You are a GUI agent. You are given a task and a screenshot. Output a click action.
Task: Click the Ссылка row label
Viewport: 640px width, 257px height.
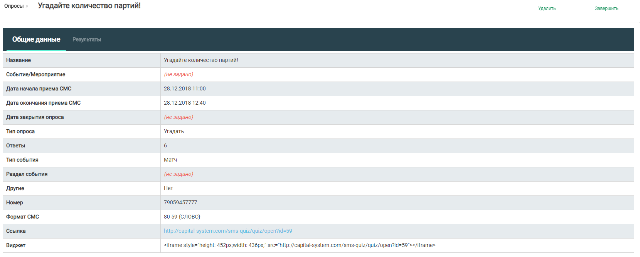click(x=16, y=231)
